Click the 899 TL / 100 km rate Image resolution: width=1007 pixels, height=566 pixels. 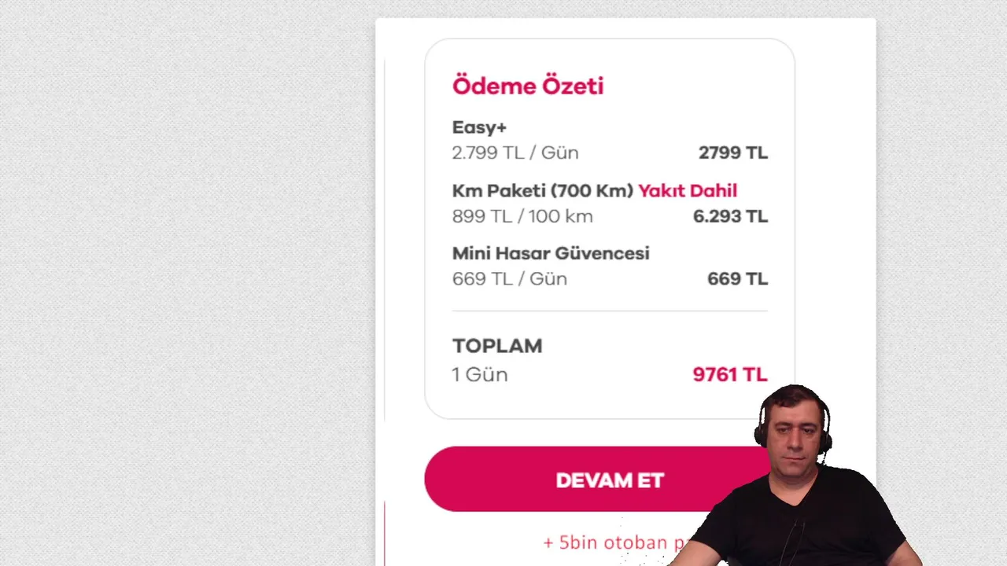[522, 216]
